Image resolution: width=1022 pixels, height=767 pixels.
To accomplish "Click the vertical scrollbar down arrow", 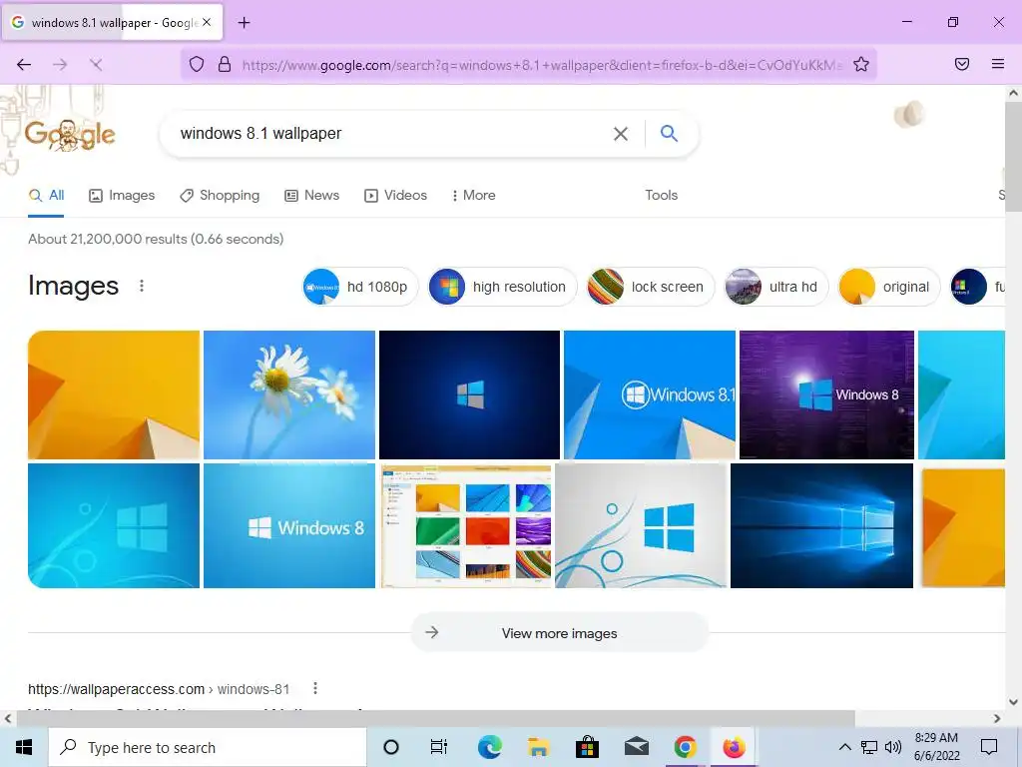I will [1014, 702].
